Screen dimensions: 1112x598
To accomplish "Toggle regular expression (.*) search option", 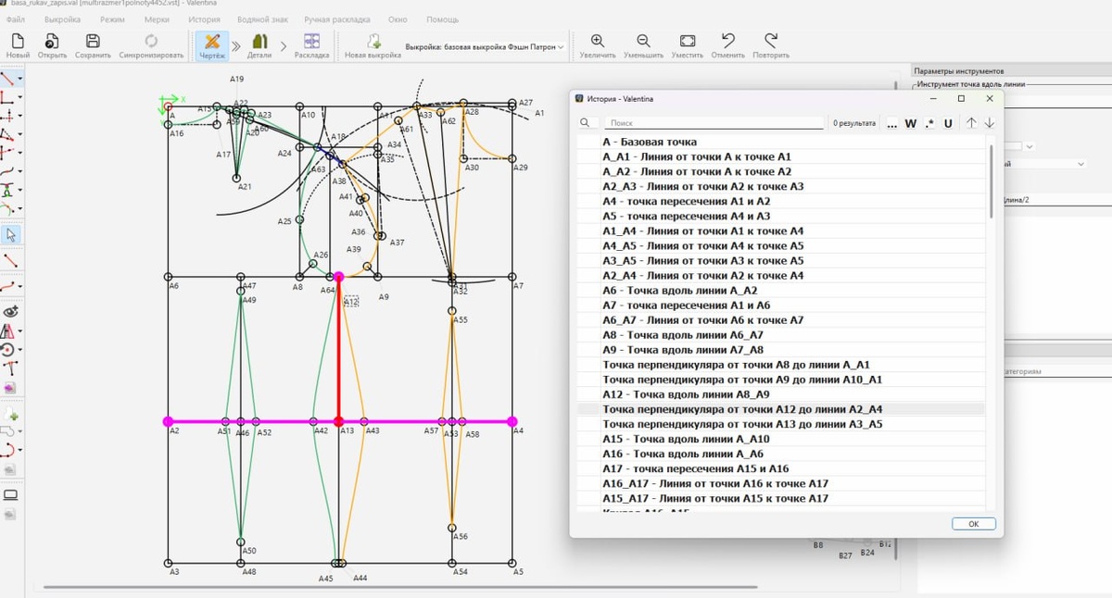I will [929, 123].
